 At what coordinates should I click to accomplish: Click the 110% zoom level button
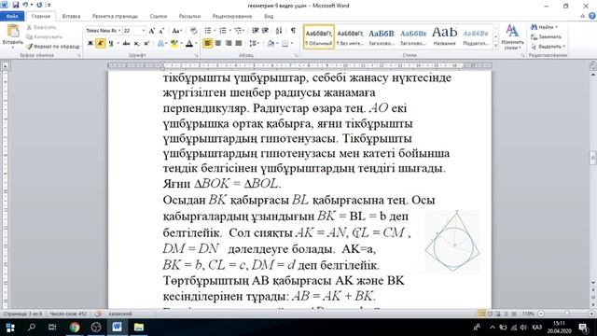tap(528, 314)
